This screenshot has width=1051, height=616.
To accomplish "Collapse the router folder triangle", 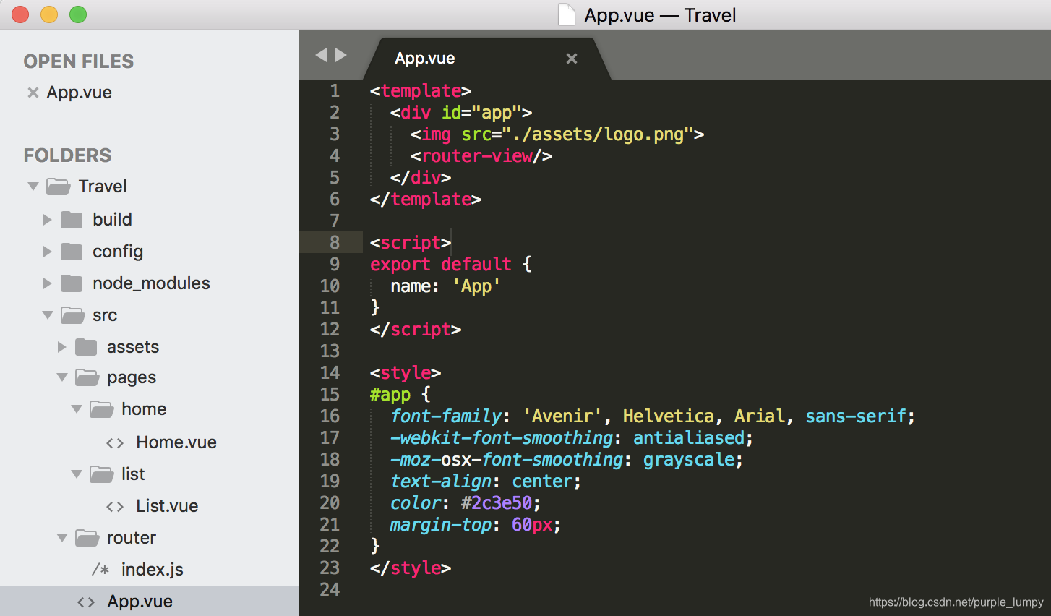I will coord(62,538).
